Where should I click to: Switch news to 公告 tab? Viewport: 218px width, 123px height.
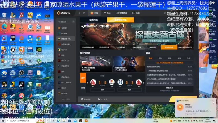click(x=160, y=58)
